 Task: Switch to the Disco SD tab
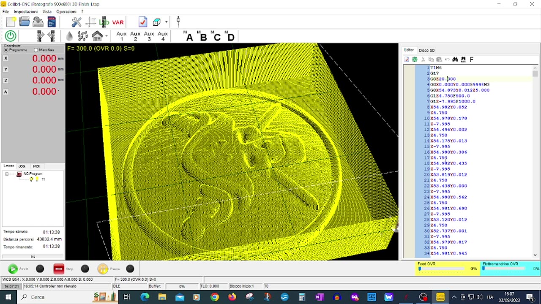coord(426,50)
